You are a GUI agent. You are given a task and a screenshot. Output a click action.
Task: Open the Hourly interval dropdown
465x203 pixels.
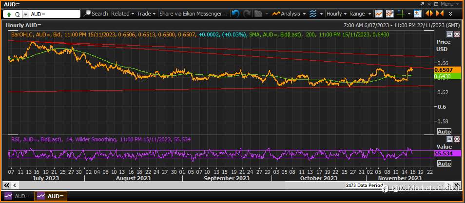tap(336, 14)
